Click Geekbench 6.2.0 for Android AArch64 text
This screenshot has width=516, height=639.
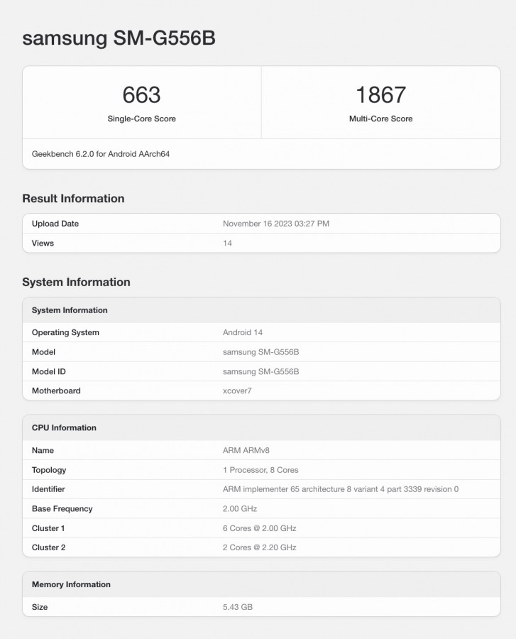[x=101, y=153]
